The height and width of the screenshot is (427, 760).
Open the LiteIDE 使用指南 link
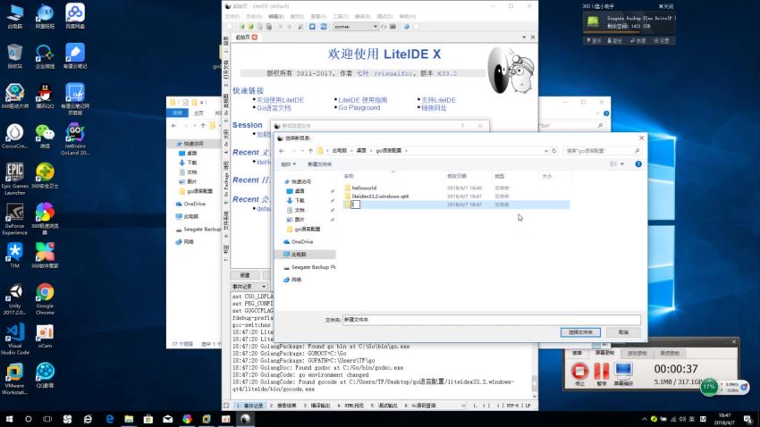(x=362, y=100)
